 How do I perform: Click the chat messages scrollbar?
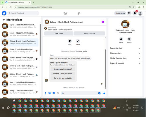click(x=105, y=68)
